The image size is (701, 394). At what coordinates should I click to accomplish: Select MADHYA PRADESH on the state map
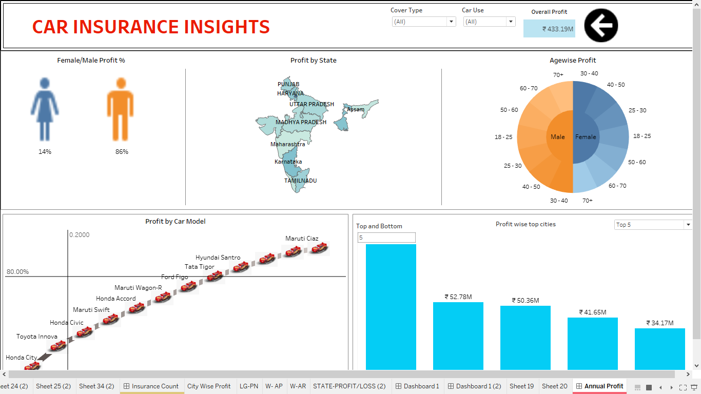(x=301, y=122)
